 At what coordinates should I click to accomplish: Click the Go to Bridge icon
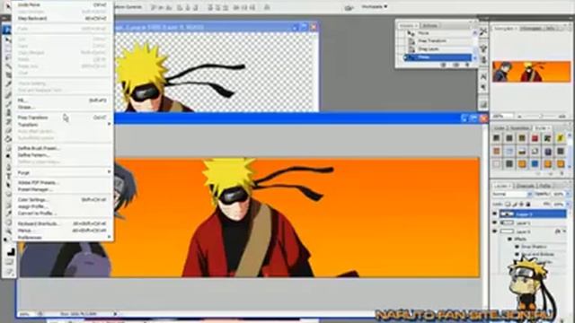(349, 7)
